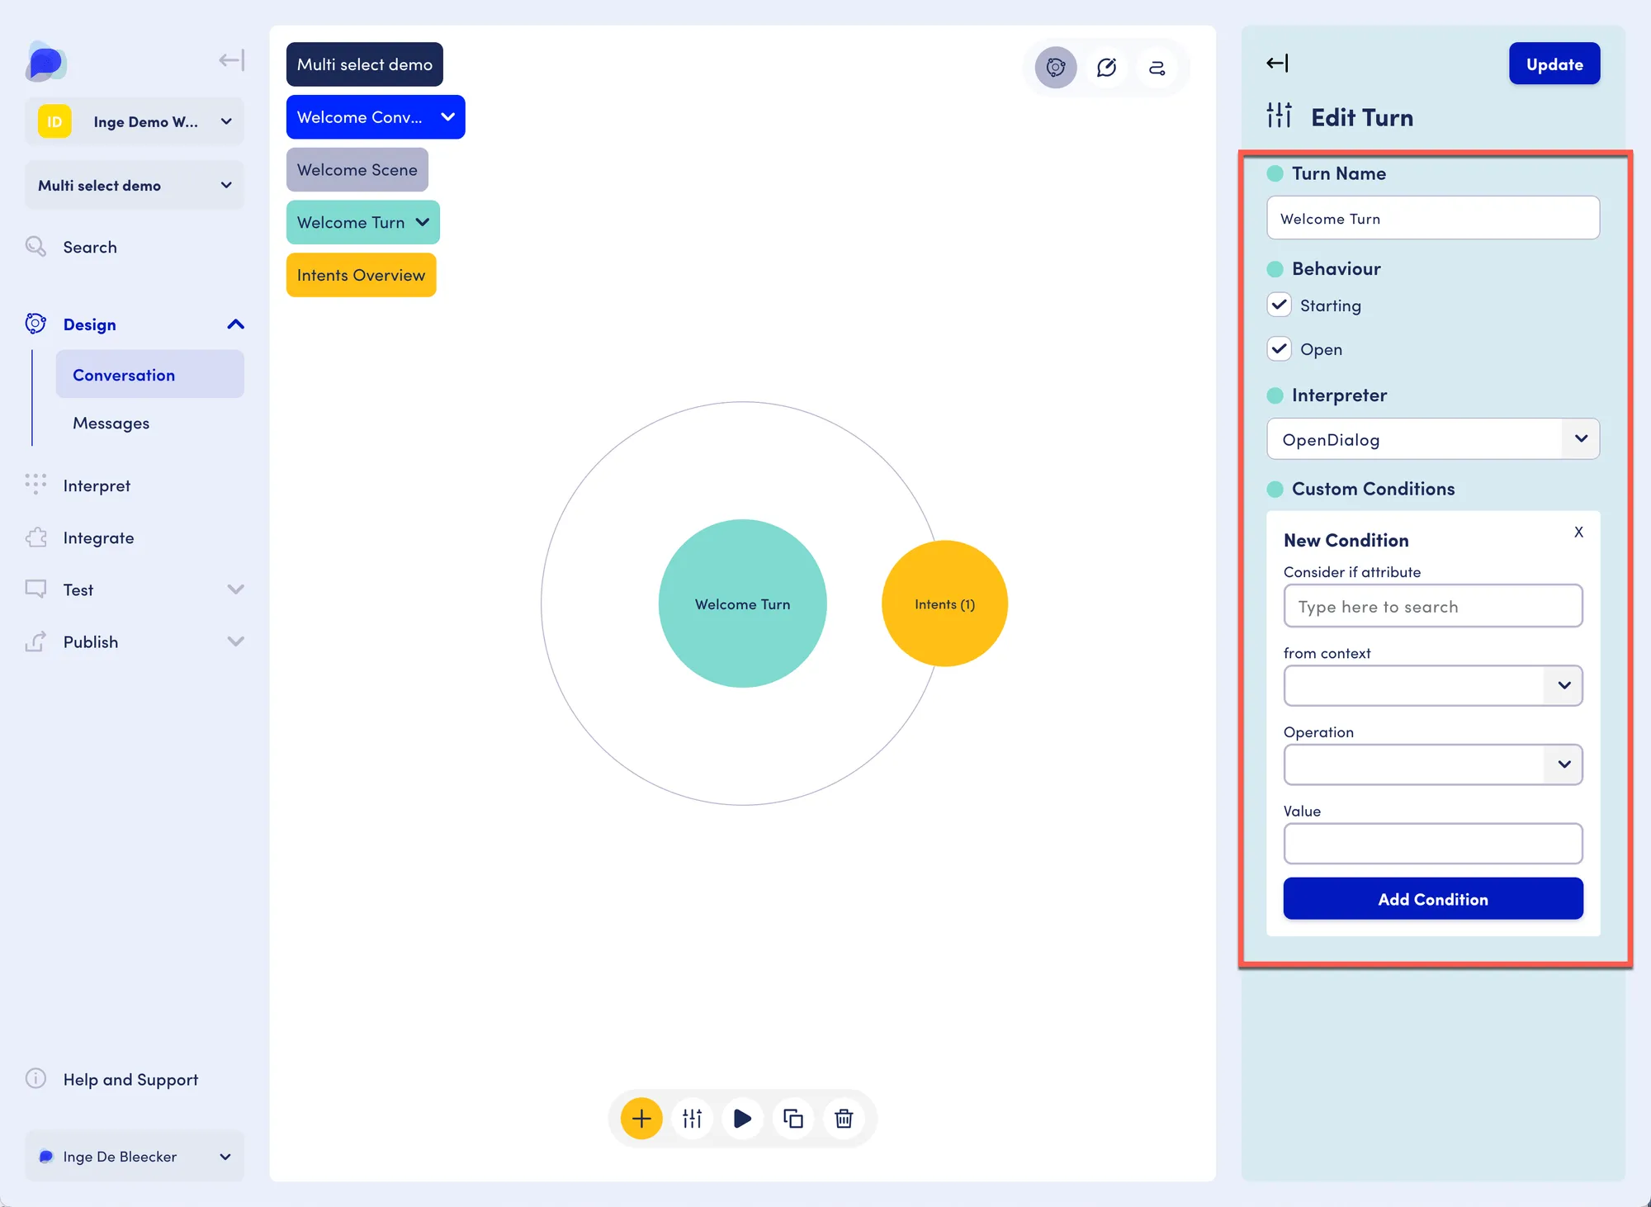Click the trash delete icon
The image size is (1651, 1207).
844,1118
